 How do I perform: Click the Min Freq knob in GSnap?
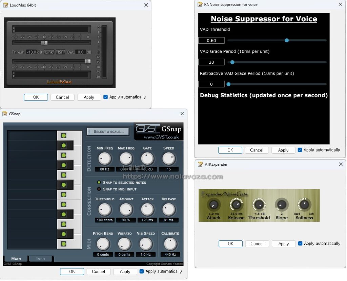click(104, 159)
